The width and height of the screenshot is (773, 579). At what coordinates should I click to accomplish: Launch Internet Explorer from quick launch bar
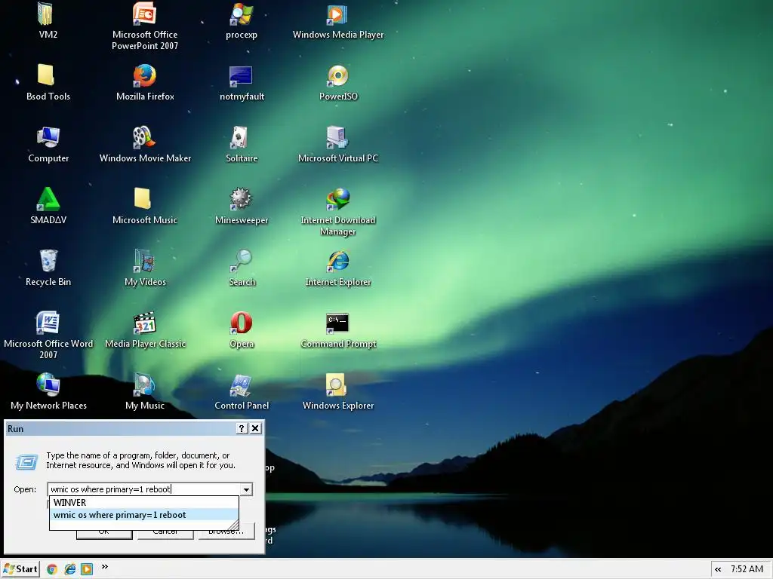point(69,569)
